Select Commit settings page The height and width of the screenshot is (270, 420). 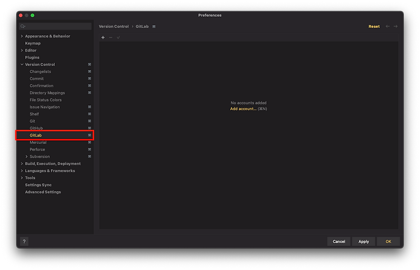[37, 78]
